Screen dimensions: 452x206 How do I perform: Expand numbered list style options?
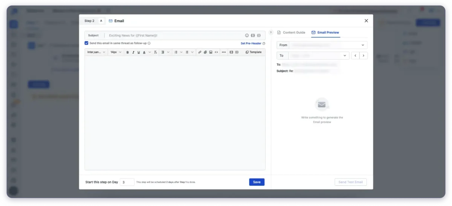click(x=181, y=52)
